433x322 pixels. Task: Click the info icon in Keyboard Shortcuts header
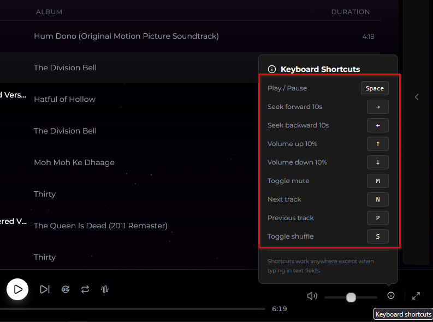pos(272,69)
